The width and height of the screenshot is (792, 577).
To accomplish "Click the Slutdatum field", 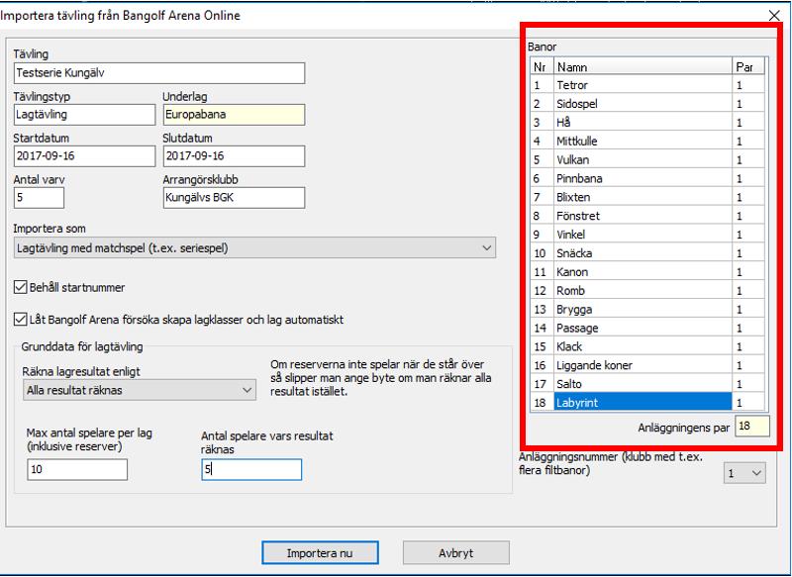I will tap(234, 156).
